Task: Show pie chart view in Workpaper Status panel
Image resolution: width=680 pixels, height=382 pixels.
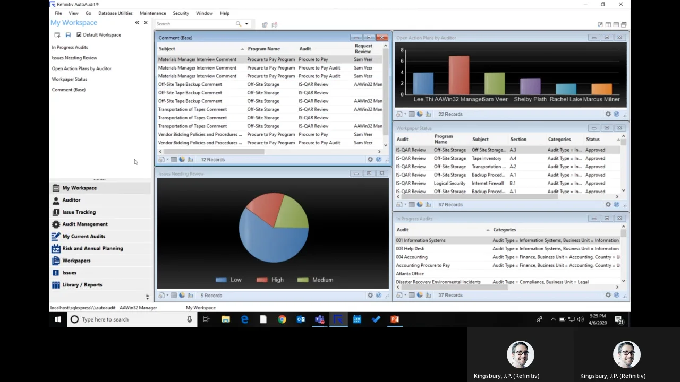Action: click(x=420, y=205)
